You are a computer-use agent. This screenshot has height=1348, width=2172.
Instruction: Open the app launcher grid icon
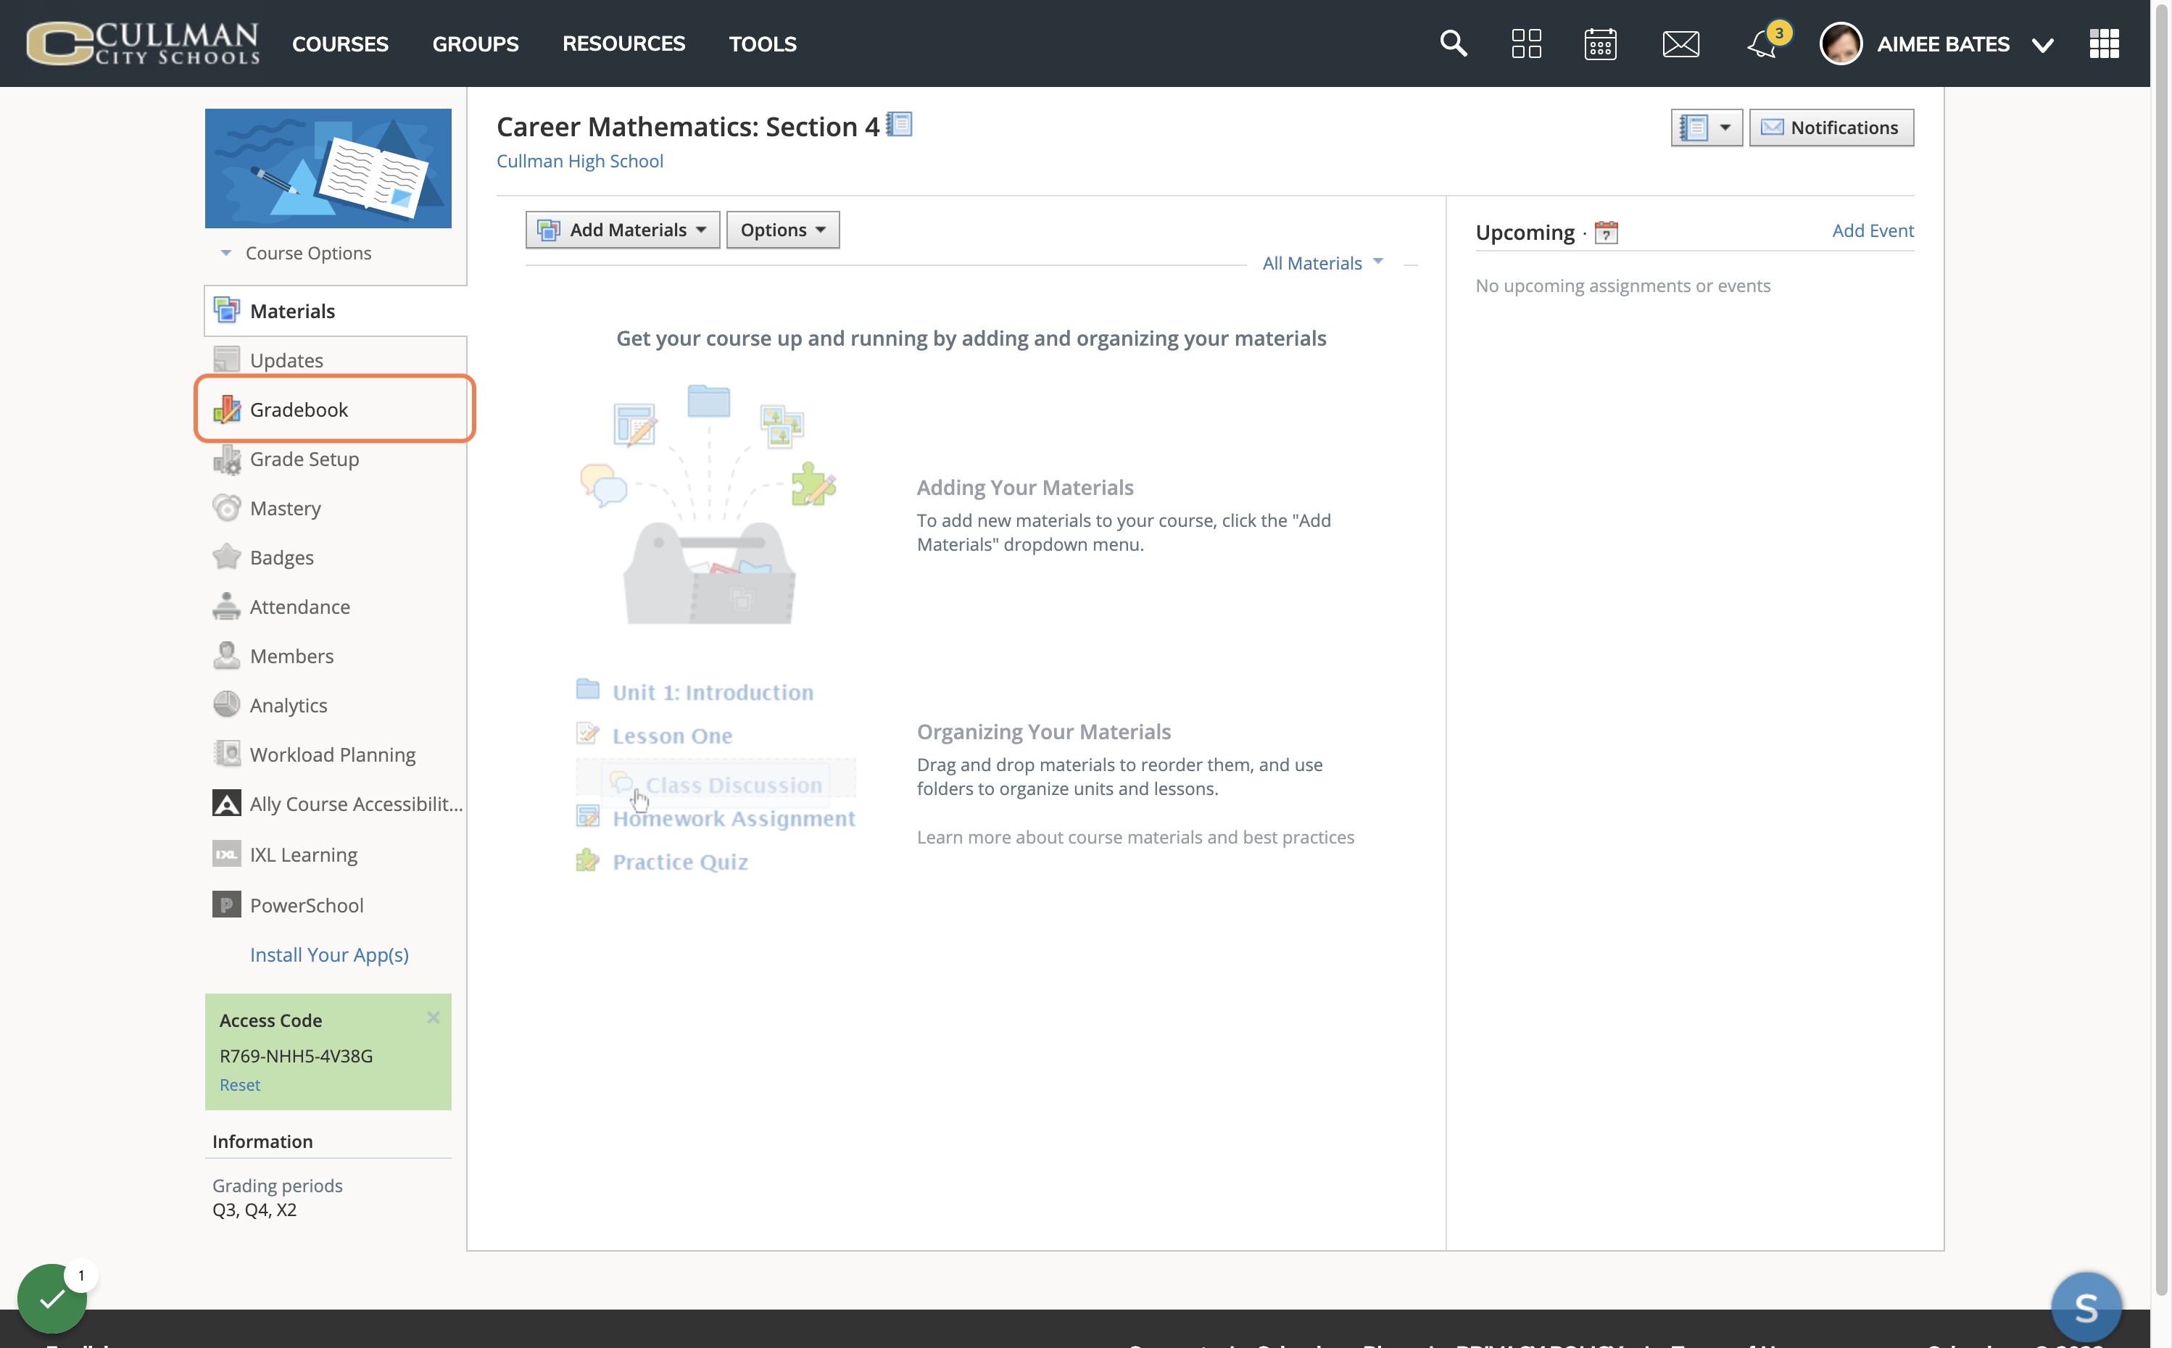(2105, 43)
